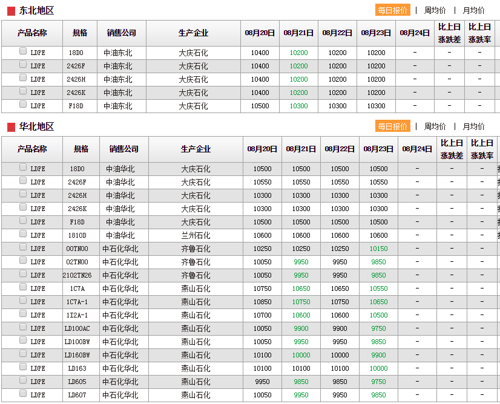Click 9950 price under 08月20日 in LD605 row
This screenshot has width=500, height=404.
tap(263, 382)
